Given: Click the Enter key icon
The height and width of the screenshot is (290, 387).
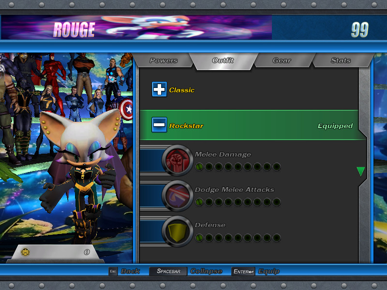Looking at the screenshot, I should click(x=243, y=271).
